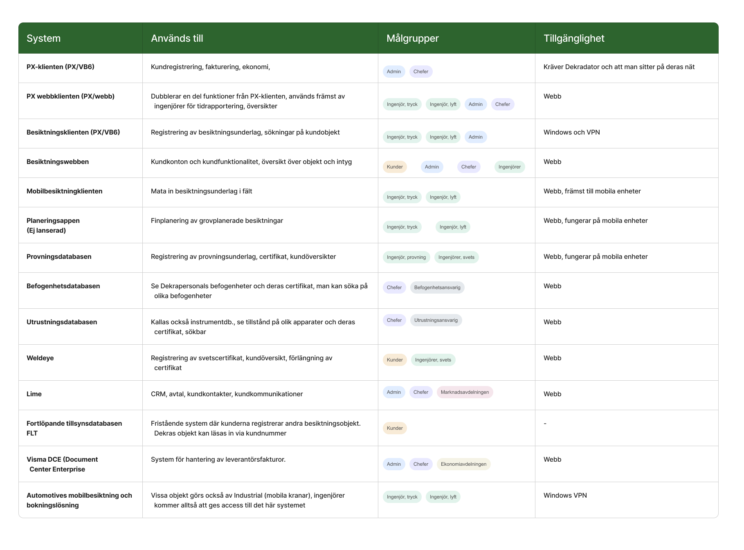Select the "Kunder" tag in Besiktningswebben row
The image size is (744, 550).
pos(395,167)
